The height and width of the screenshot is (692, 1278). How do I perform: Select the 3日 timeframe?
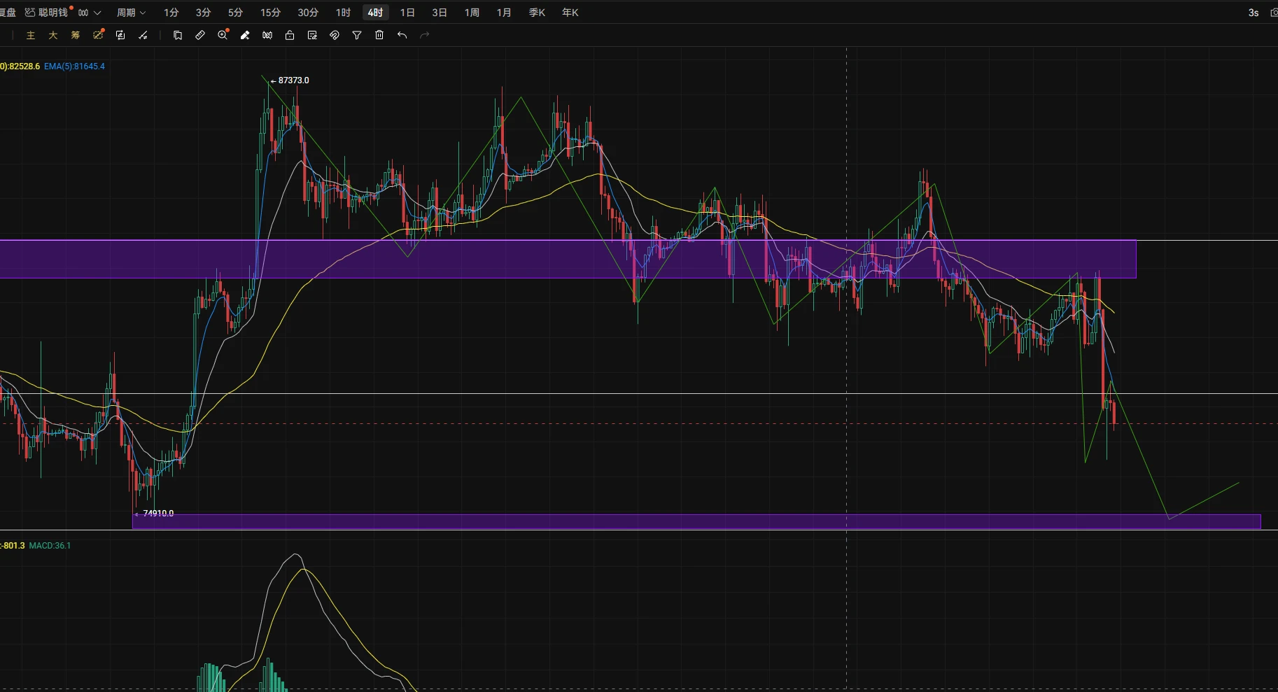(x=440, y=13)
